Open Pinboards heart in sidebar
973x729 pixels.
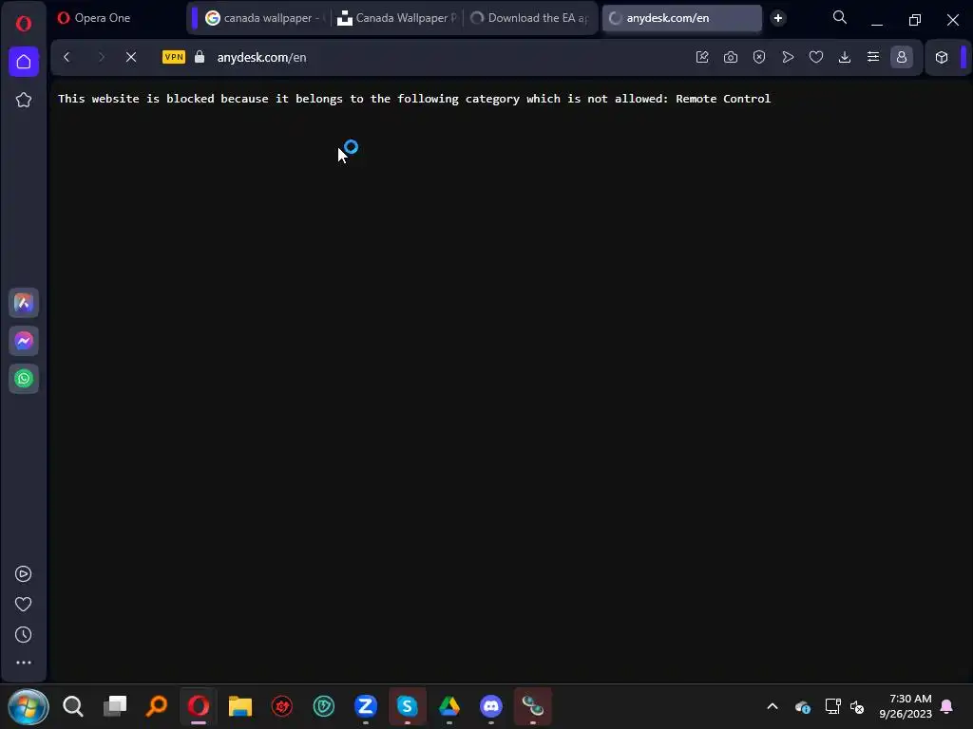pyautogui.click(x=24, y=605)
